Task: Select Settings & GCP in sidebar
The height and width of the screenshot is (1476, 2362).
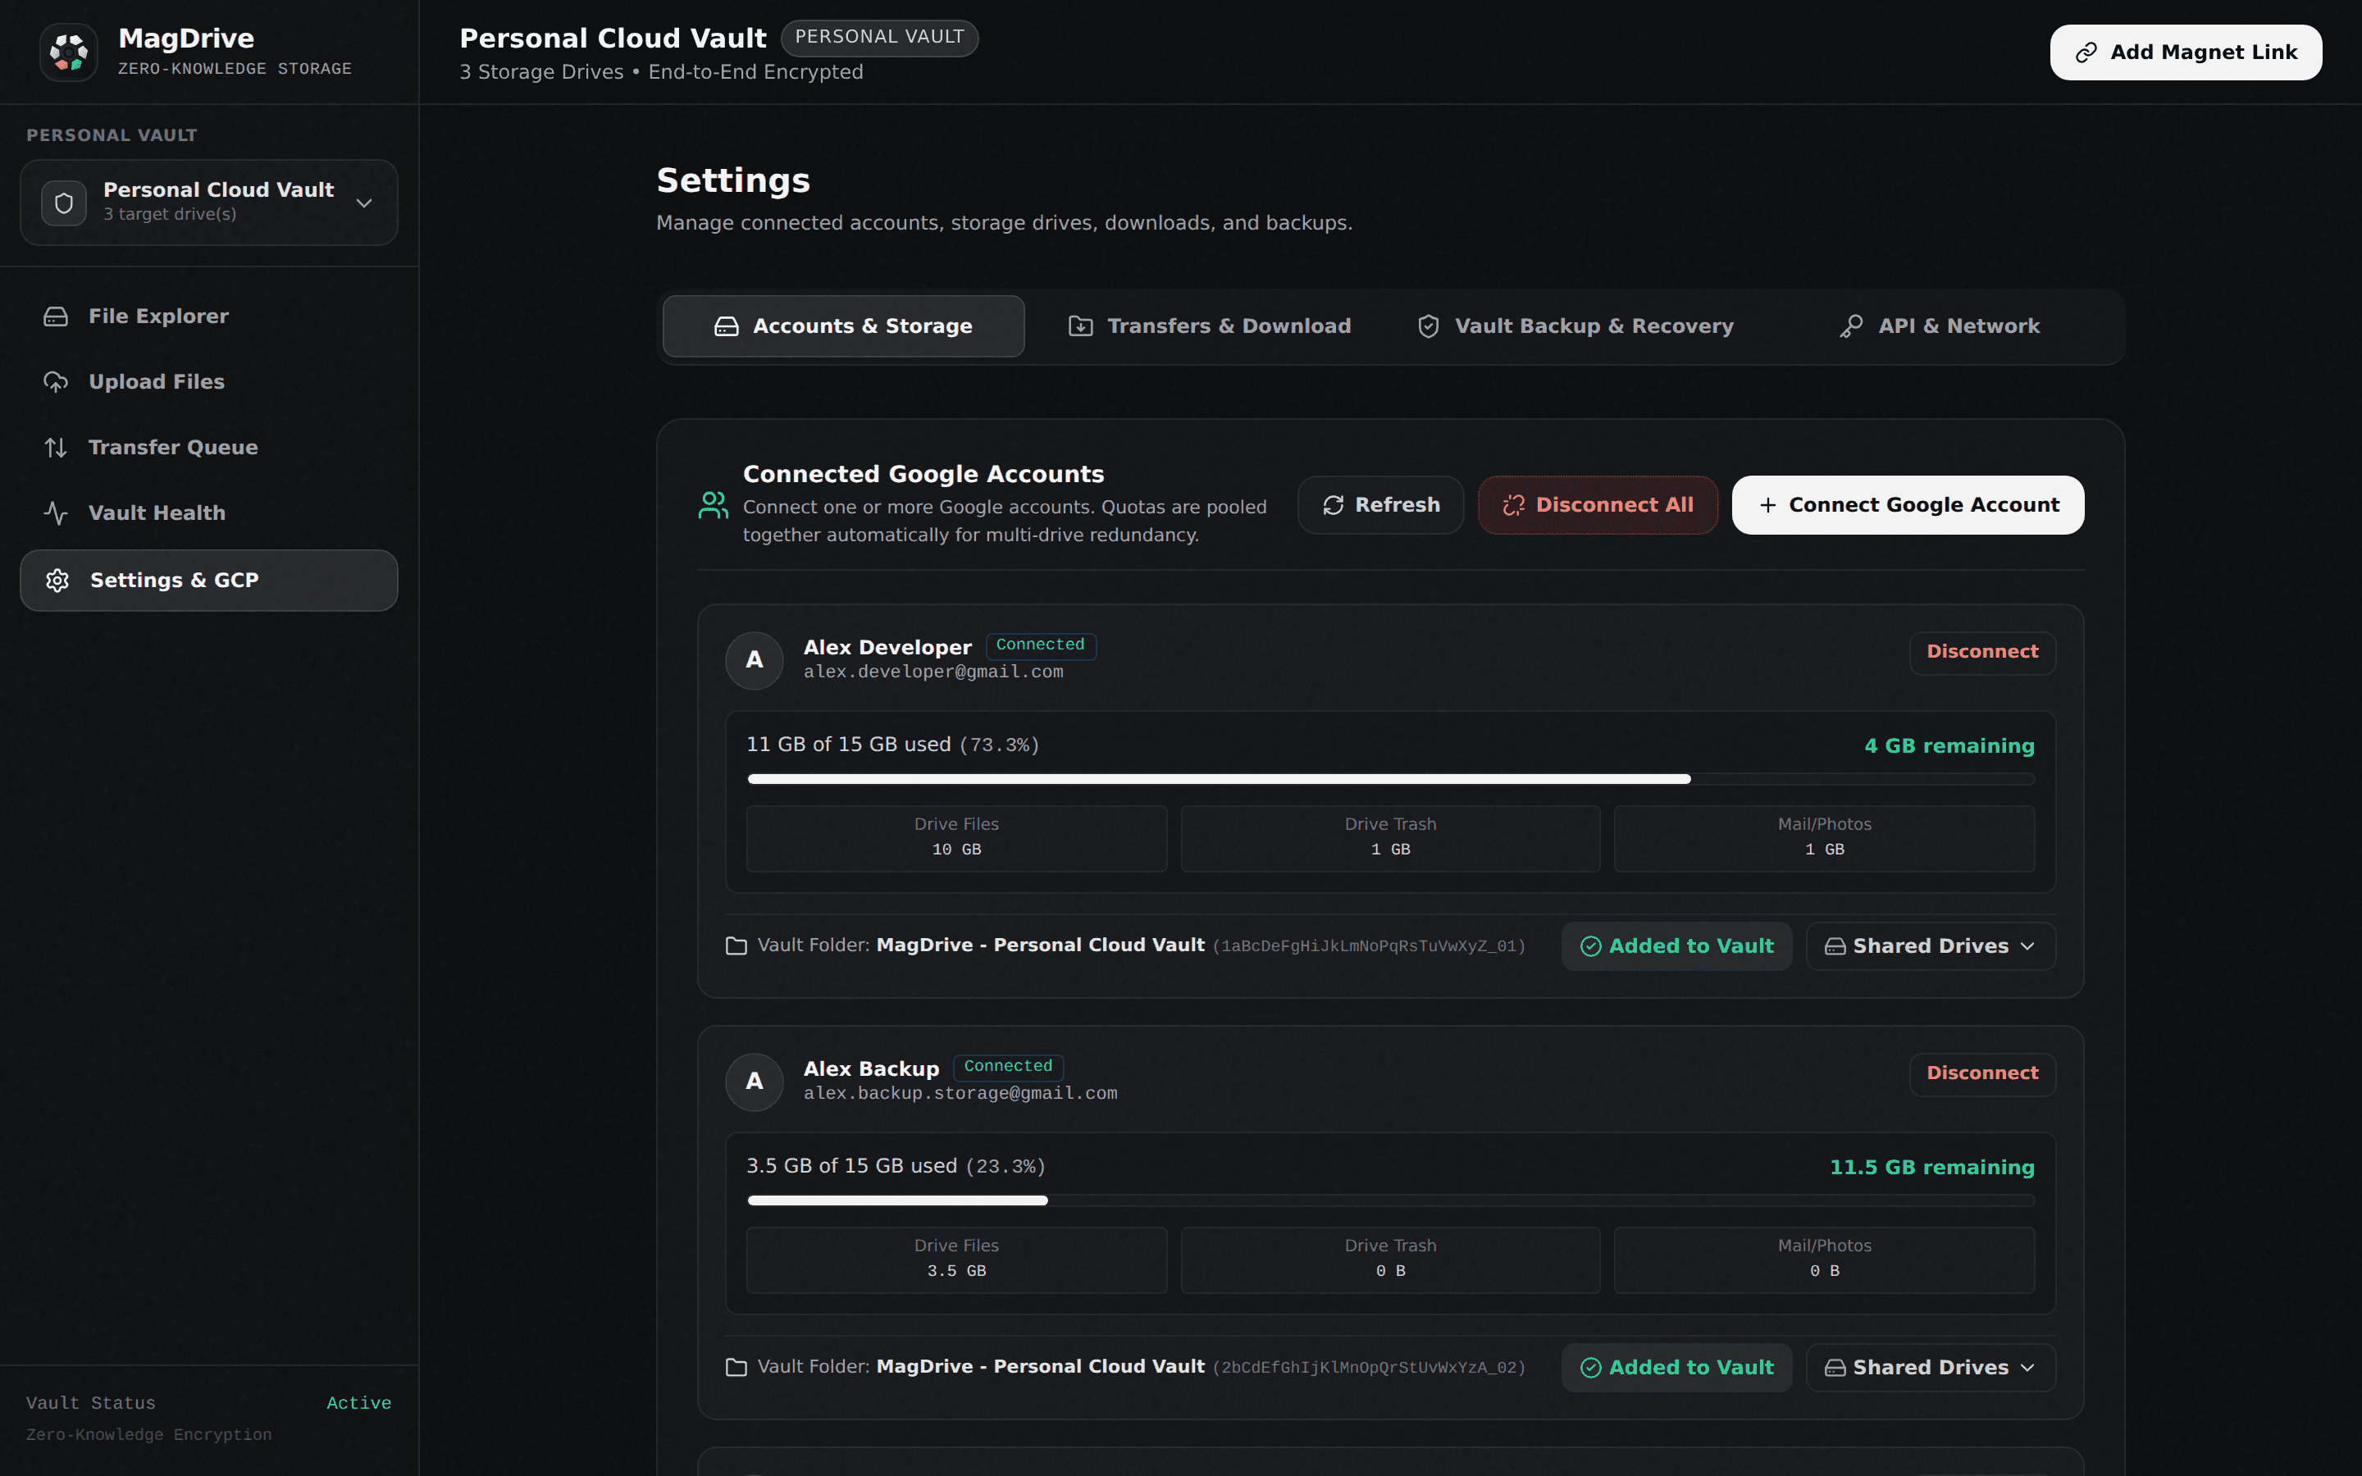Action: [x=209, y=580]
